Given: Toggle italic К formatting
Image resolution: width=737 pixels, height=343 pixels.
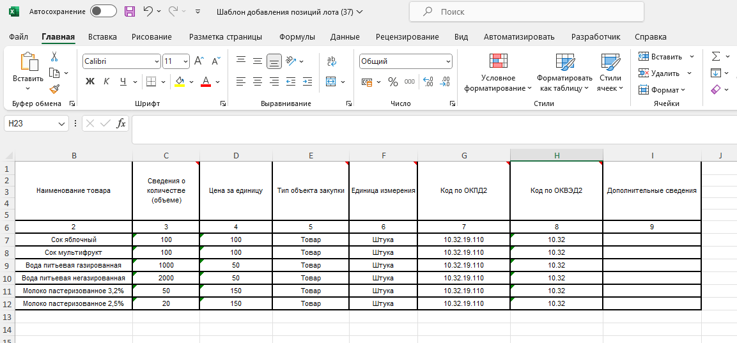Looking at the screenshot, I should [106, 82].
